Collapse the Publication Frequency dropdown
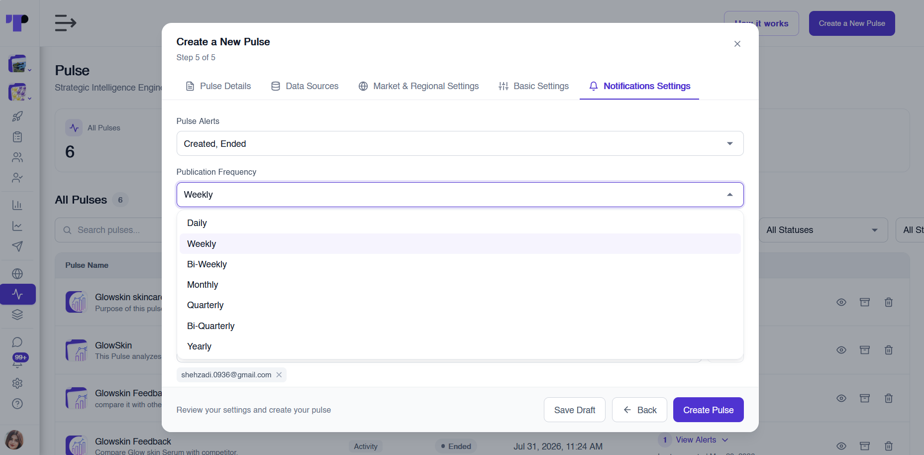The image size is (924, 455). (460, 194)
